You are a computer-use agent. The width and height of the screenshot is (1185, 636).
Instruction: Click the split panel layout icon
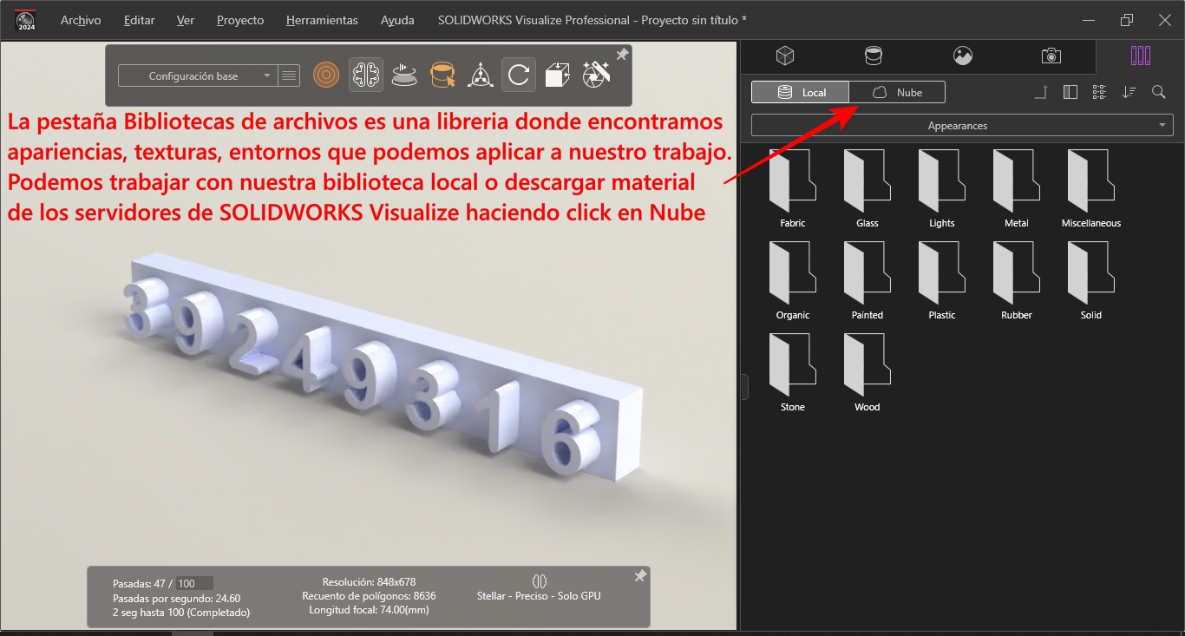[1070, 92]
